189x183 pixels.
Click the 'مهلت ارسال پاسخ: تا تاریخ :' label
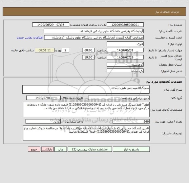pos(164,51)
